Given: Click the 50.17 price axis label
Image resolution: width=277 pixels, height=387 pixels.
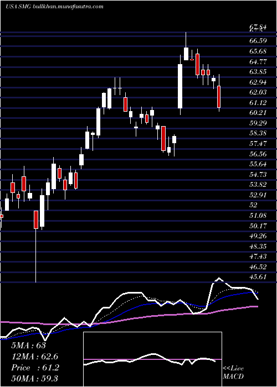Looking at the screenshot, I should (x=258, y=226).
